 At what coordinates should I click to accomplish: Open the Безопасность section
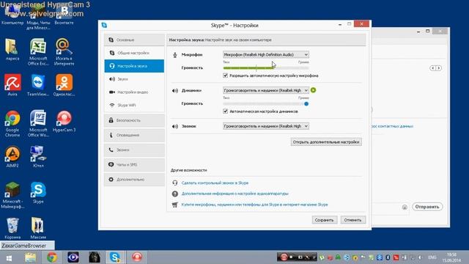click(134, 120)
